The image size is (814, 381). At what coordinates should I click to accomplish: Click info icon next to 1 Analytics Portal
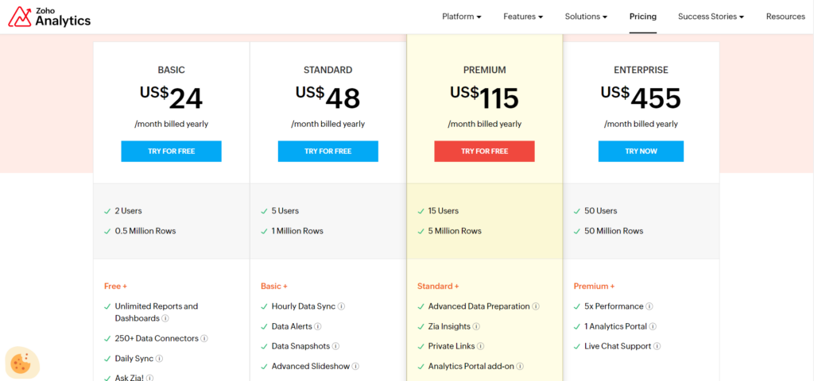(x=653, y=326)
